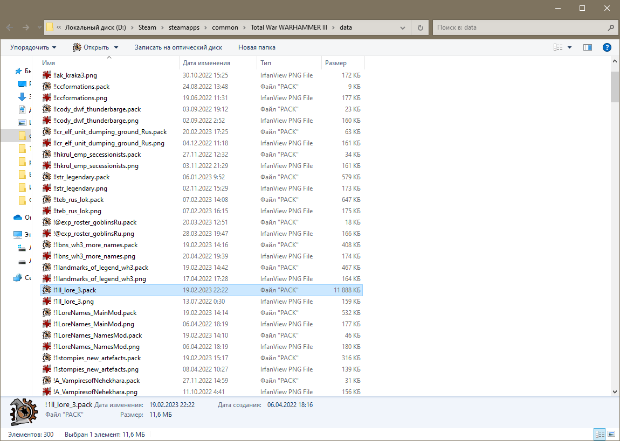Expand the Открыть dropdown arrow
The height and width of the screenshot is (441, 620).
point(116,47)
